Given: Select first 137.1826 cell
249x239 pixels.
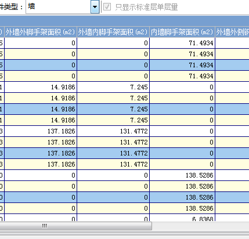Looking at the screenshot, I should 41,131.
